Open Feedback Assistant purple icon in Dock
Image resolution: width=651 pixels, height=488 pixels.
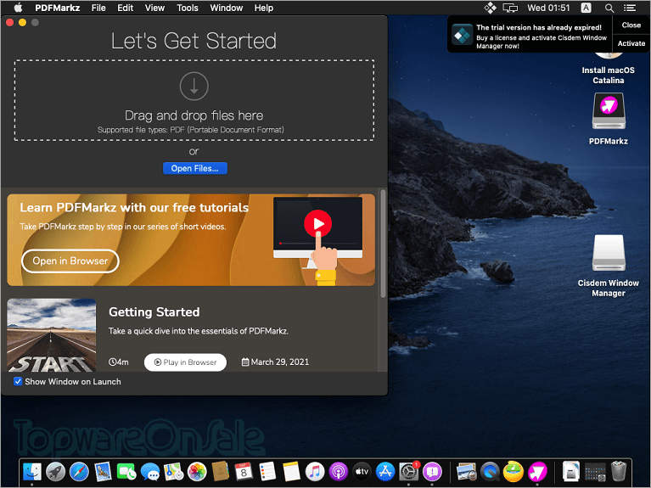(433, 472)
